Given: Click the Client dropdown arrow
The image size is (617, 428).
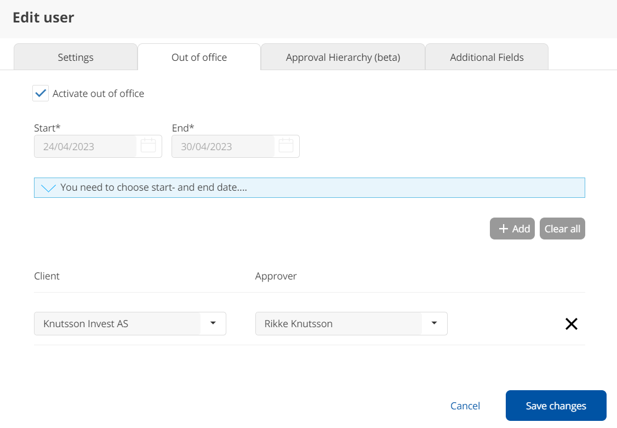Looking at the screenshot, I should [x=213, y=323].
